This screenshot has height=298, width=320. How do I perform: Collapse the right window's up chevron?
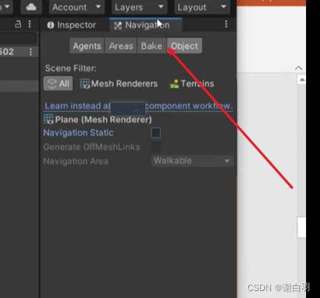coord(298,68)
